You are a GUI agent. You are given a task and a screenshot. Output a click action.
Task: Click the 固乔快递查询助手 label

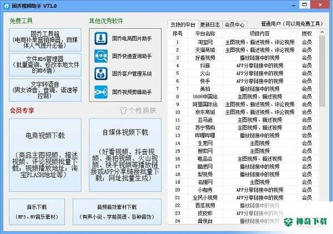tap(132, 56)
